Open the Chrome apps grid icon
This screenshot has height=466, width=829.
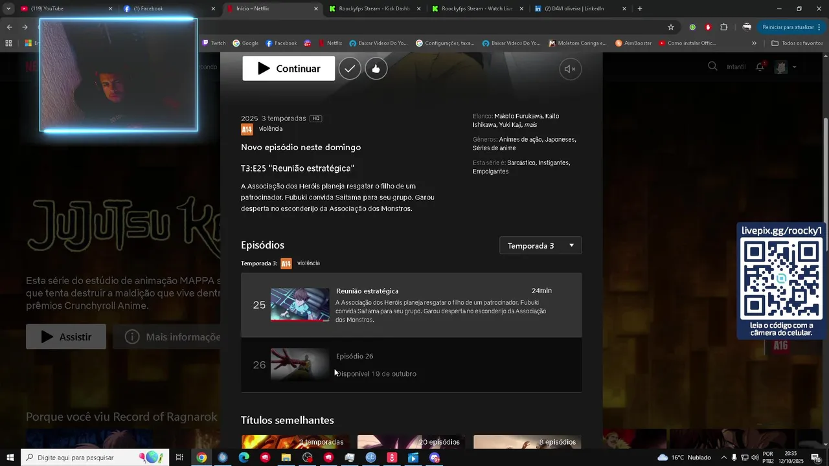pyautogui.click(x=8, y=43)
